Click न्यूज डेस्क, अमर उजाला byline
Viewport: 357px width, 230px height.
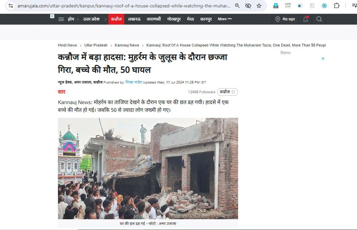pyautogui.click(x=80, y=82)
